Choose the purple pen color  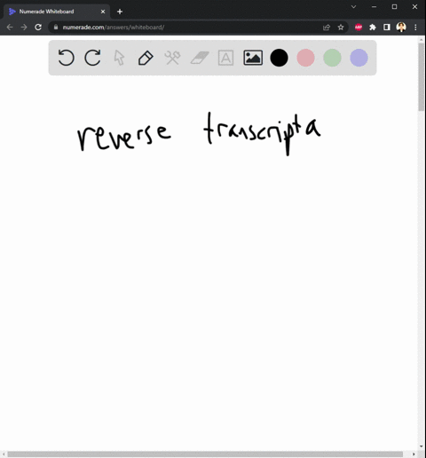coord(359,58)
